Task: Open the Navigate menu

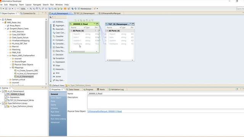Action: click(37, 5)
